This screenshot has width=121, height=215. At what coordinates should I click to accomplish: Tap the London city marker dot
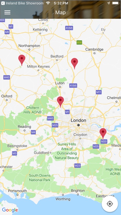(79, 125)
